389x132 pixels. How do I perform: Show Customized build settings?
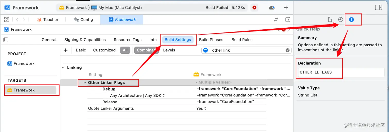point(104,50)
